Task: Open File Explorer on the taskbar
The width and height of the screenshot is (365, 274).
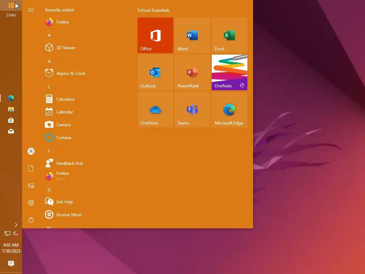Action: tap(11, 109)
